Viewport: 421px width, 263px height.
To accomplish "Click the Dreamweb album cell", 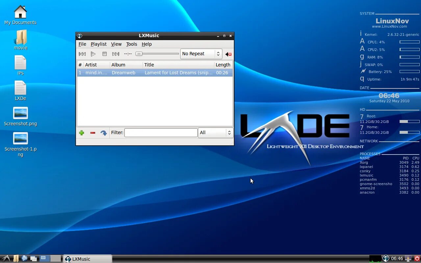I will (124, 73).
